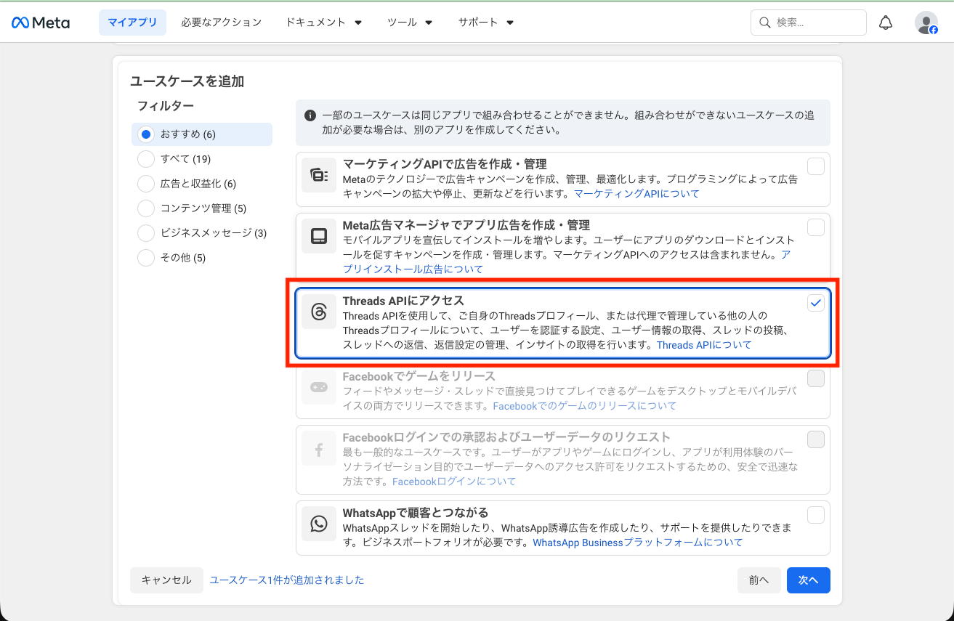Click into the 検索 search field

(x=815, y=23)
